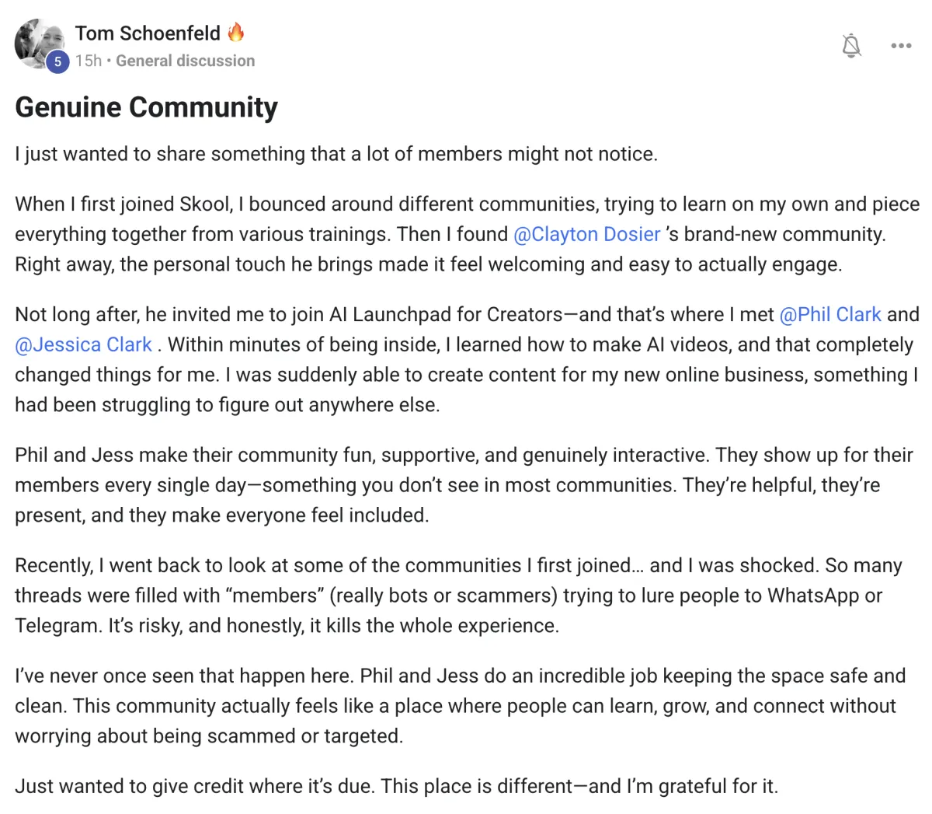Image resolution: width=932 pixels, height=814 pixels.
Task: Click the fire icon beside author name
Action: [236, 33]
